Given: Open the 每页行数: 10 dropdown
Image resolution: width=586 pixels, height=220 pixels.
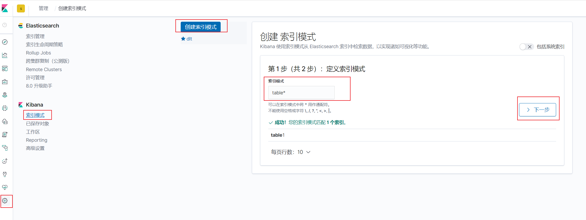Looking at the screenshot, I should point(290,152).
